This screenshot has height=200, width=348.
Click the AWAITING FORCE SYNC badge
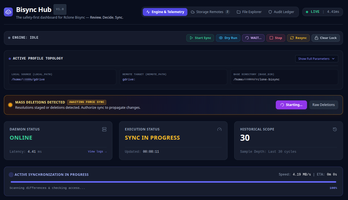click(87, 102)
